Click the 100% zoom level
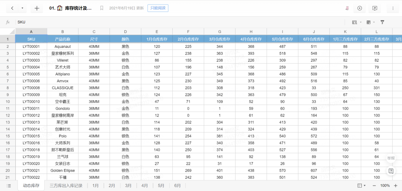Viewport: 402px width, 191px height. pos(385,186)
